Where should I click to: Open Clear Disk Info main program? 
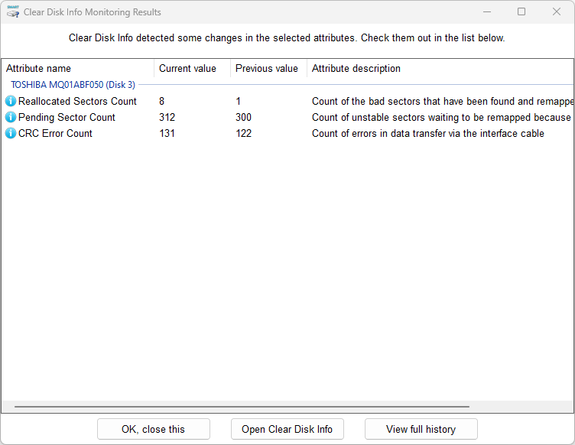287,429
